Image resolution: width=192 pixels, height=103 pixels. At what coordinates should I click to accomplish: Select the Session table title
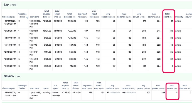(9, 76)
